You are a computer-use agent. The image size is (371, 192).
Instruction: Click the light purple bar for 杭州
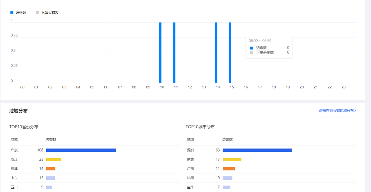227,178
